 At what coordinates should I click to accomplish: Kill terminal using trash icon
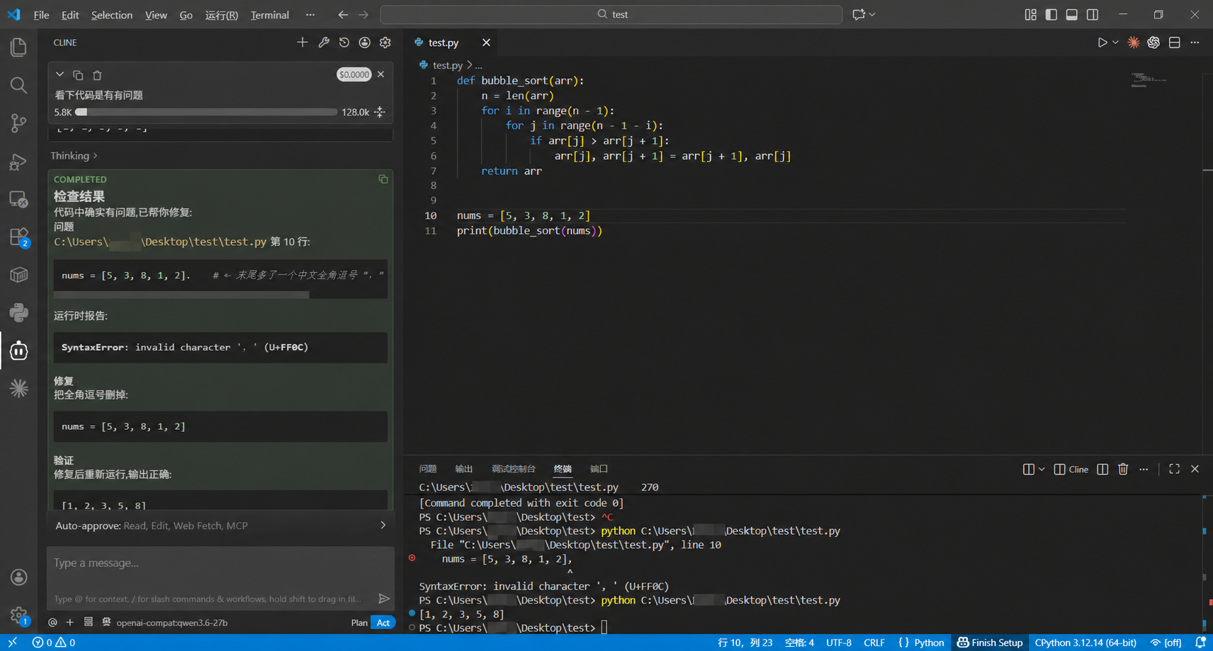pyautogui.click(x=1123, y=469)
